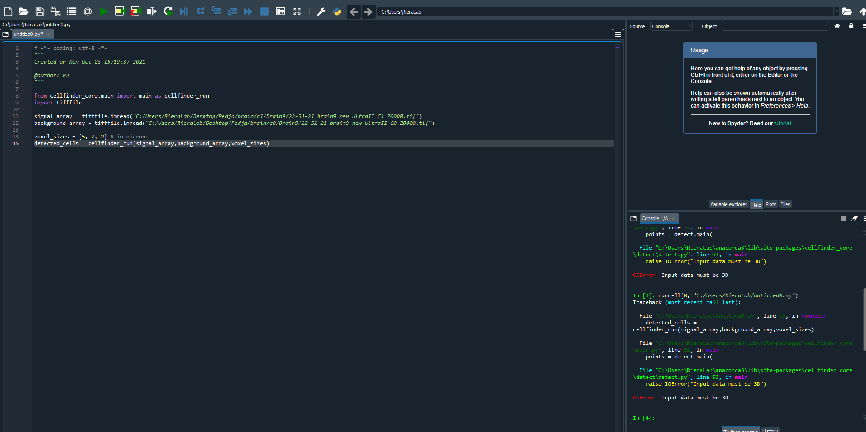
Task: Go to Help pane home page
Action: [x=836, y=26]
